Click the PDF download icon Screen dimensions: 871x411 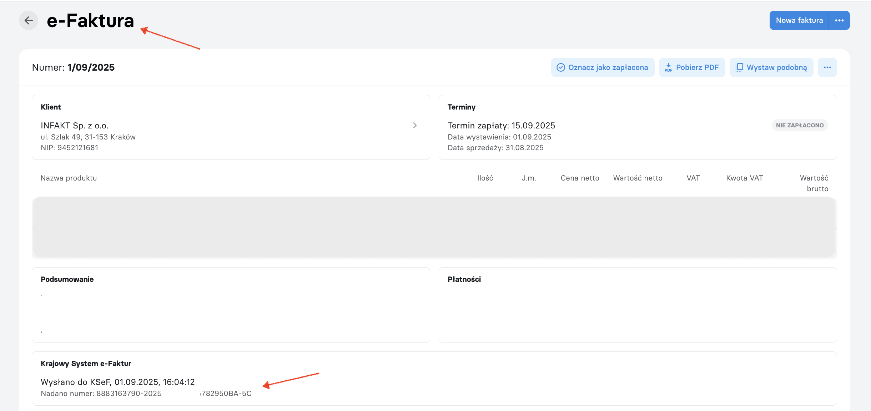668,67
